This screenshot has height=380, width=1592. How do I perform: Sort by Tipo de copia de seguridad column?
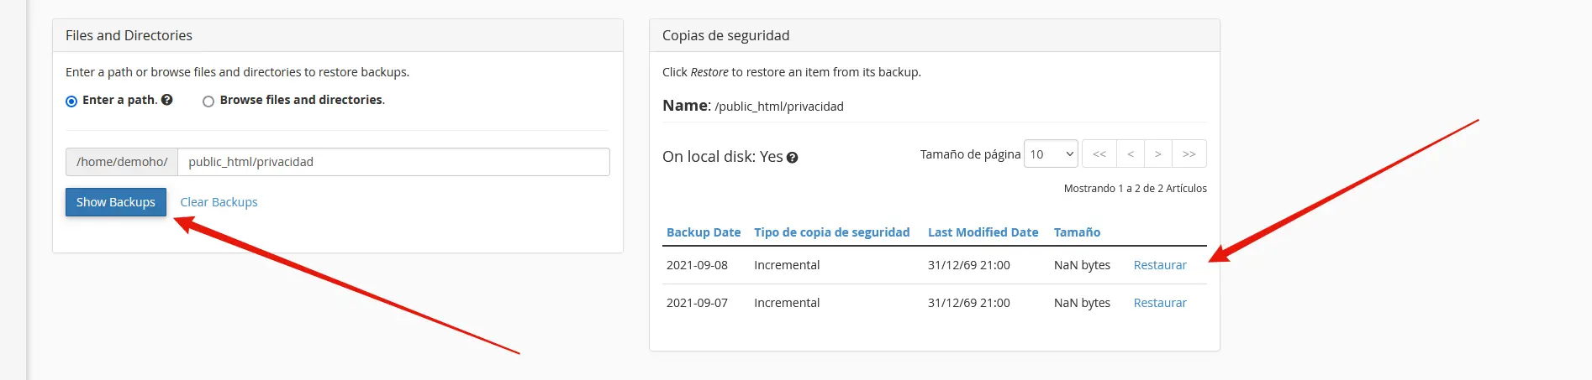832,232
